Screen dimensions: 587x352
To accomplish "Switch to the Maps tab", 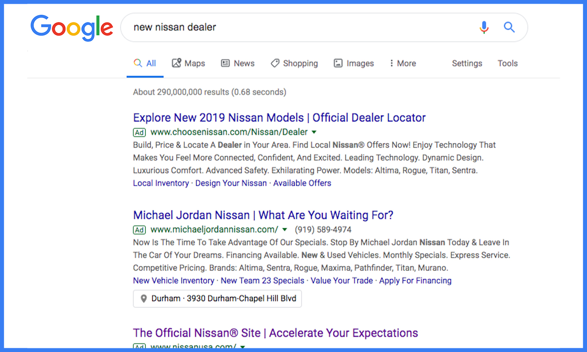I will 188,63.
